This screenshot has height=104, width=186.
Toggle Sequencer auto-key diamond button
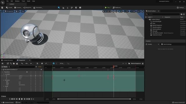coord(42,64)
